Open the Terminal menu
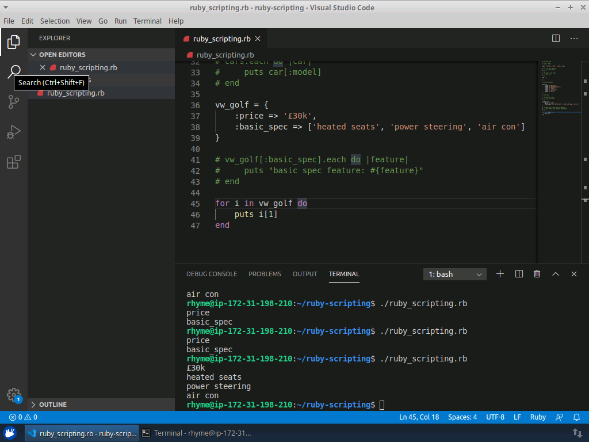The width and height of the screenshot is (589, 442). (x=147, y=21)
